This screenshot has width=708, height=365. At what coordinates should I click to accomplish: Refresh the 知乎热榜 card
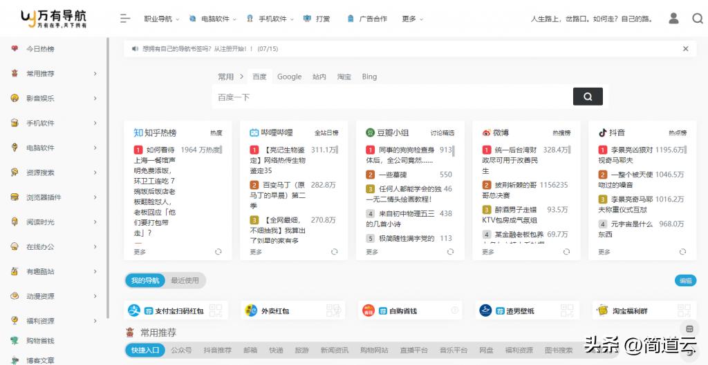[218, 252]
